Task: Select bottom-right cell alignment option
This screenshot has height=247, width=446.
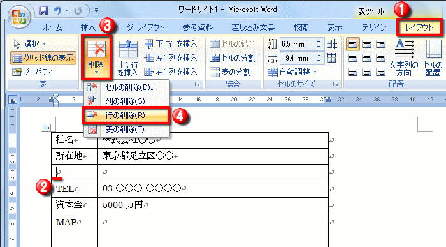Action: (x=380, y=71)
